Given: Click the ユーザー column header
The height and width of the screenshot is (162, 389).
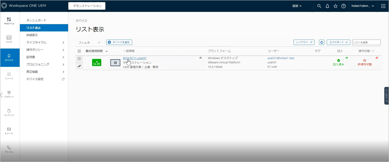Looking at the screenshot, I should click(x=273, y=51).
